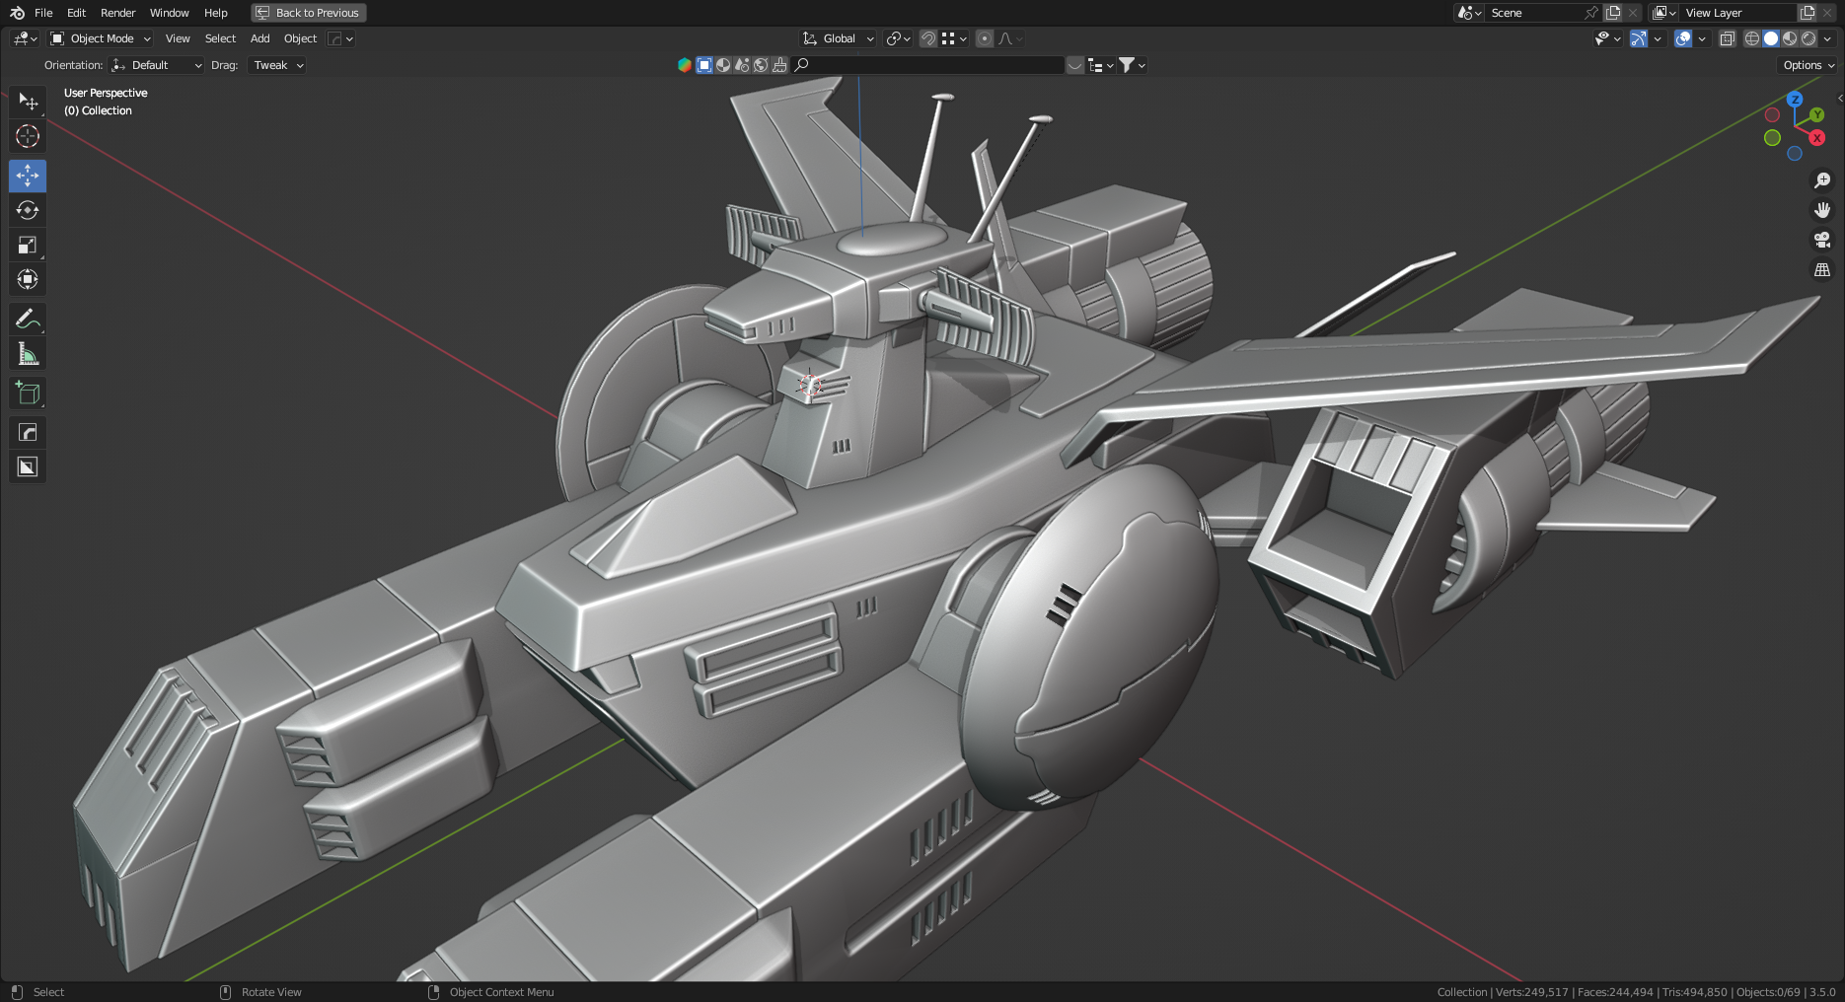Open viewport shading options dropdown arrow

point(1827,38)
